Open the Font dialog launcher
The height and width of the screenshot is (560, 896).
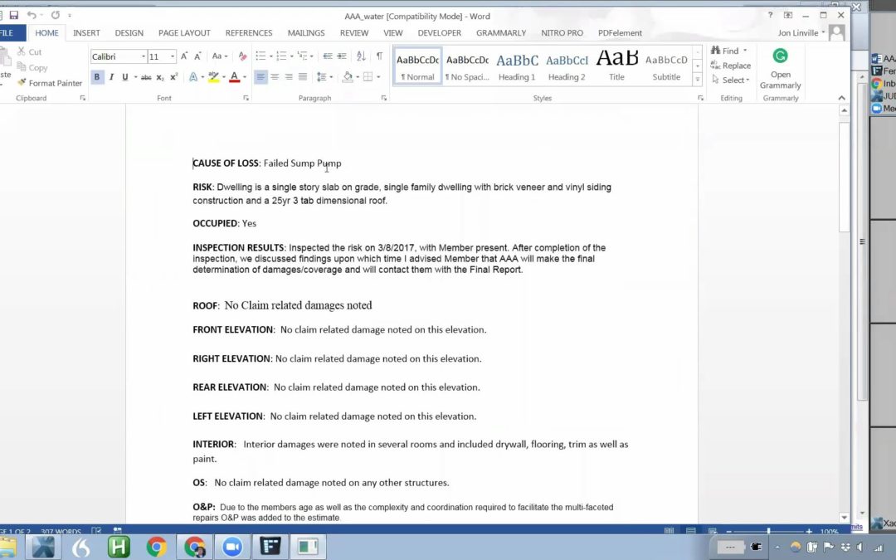pyautogui.click(x=246, y=98)
